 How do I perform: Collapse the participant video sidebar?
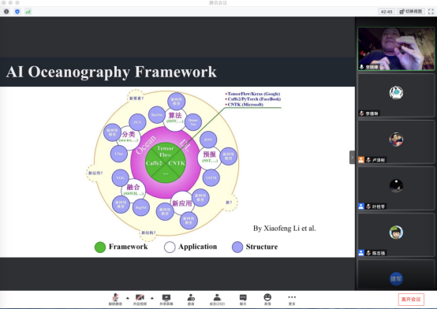point(352,157)
